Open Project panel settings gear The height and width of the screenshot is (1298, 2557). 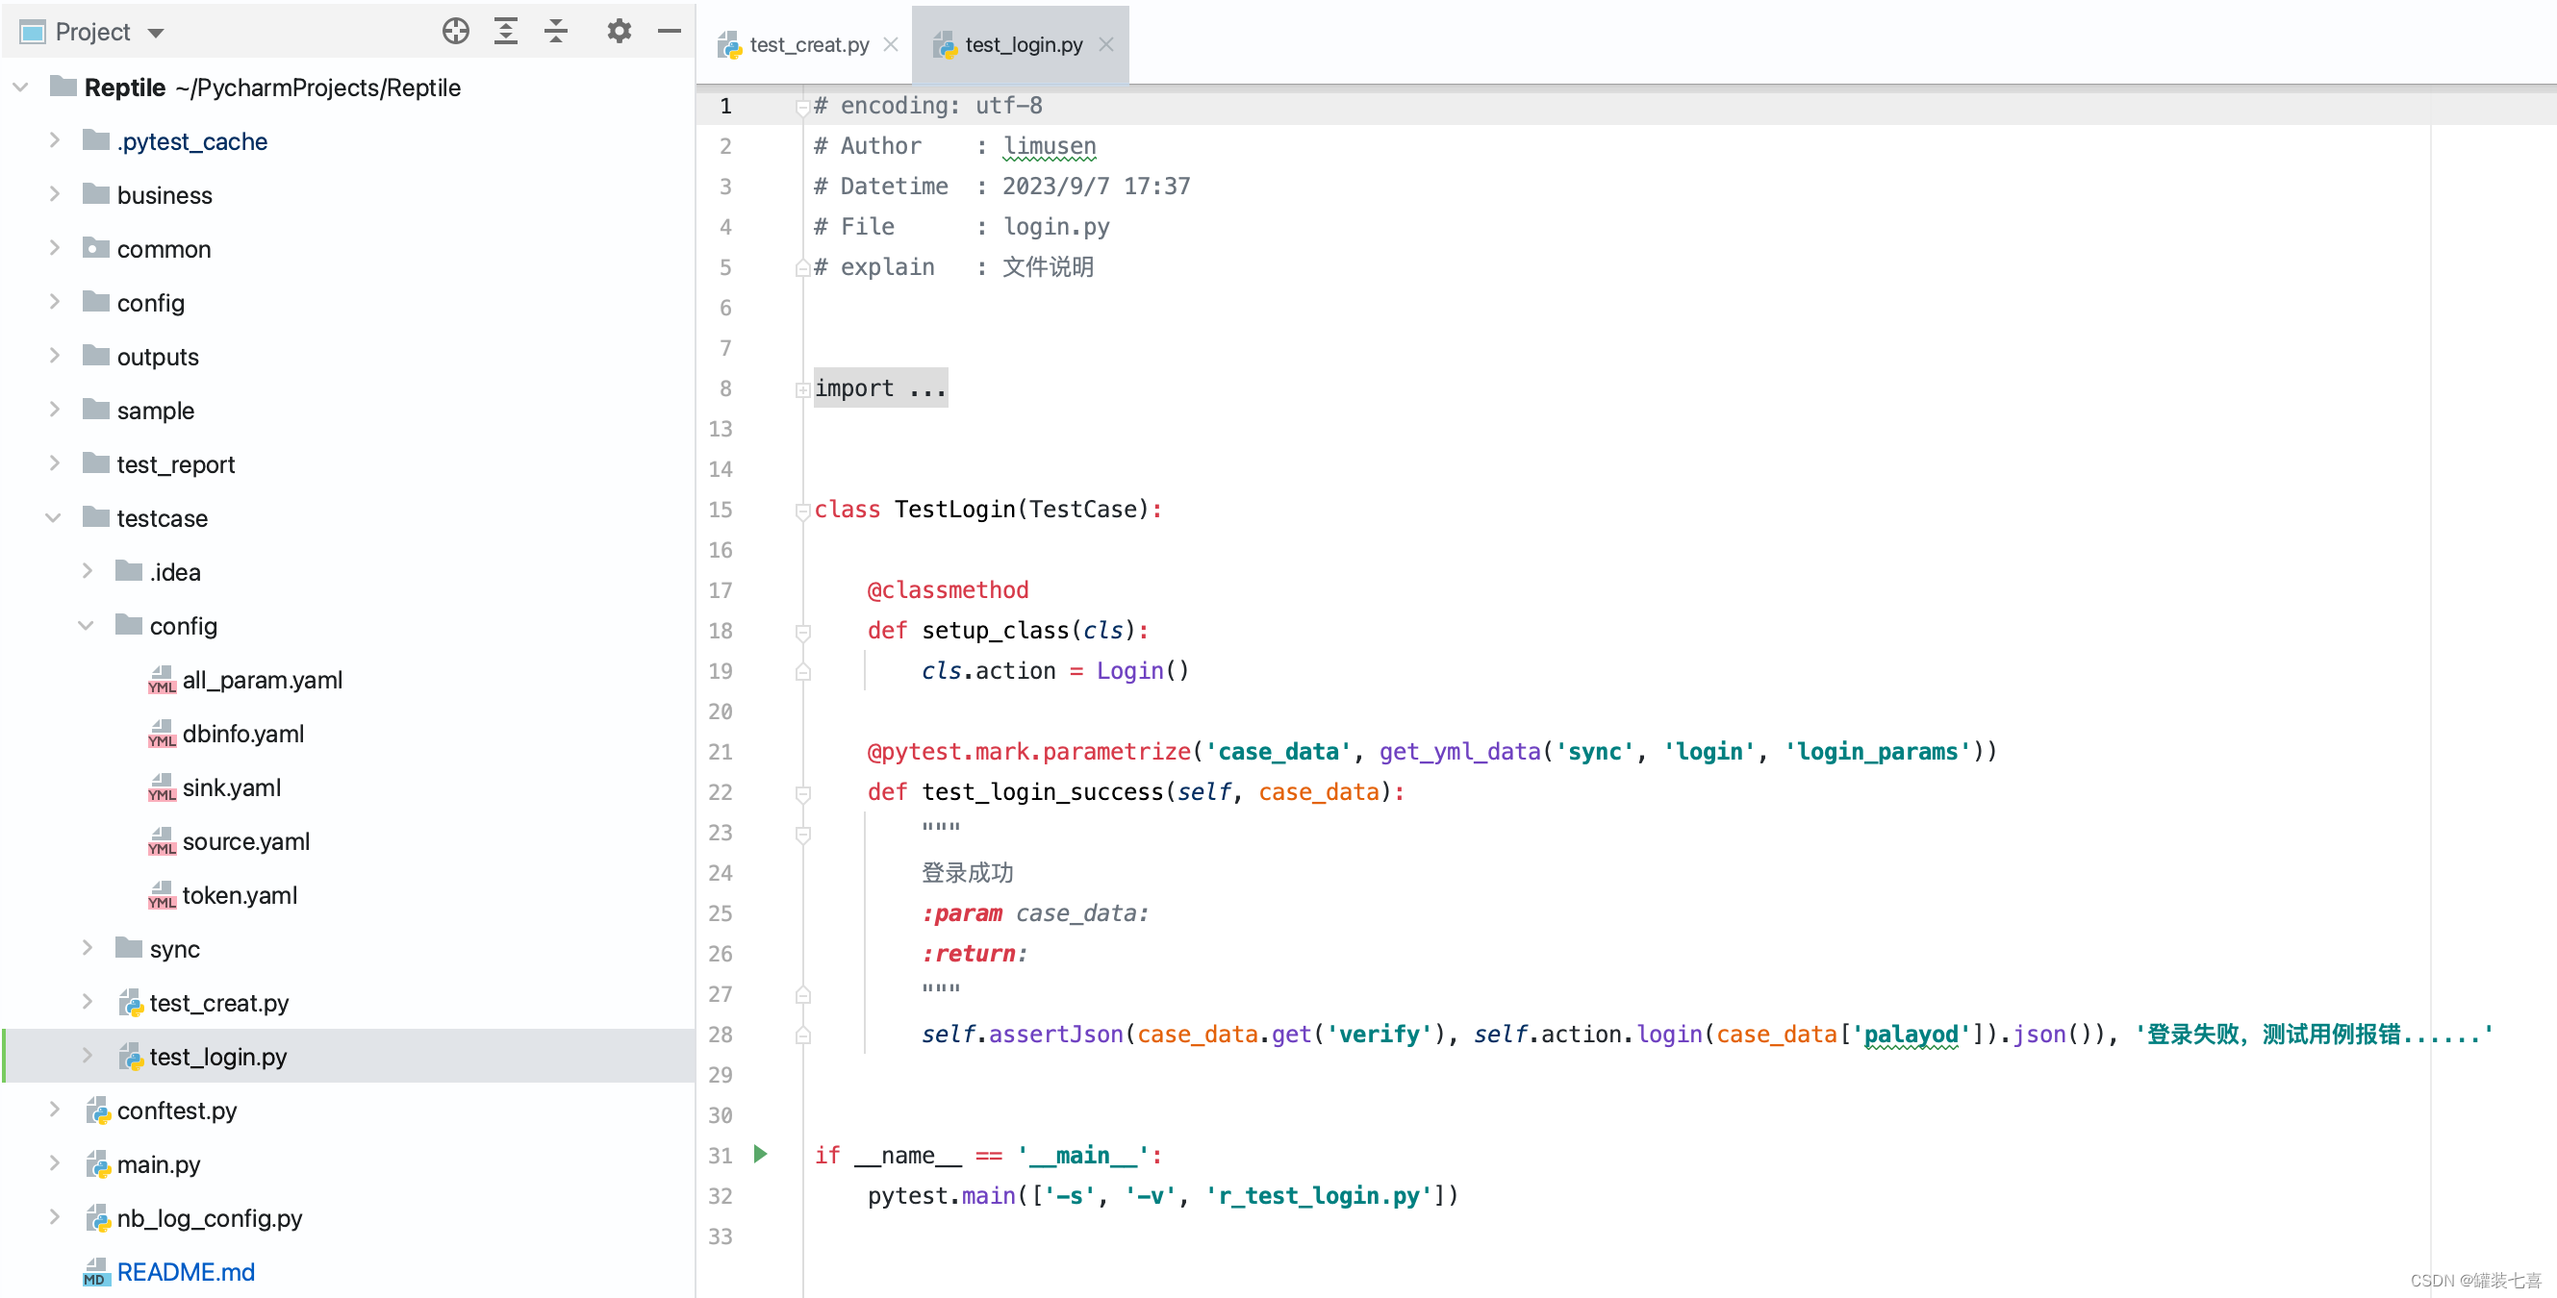click(619, 32)
